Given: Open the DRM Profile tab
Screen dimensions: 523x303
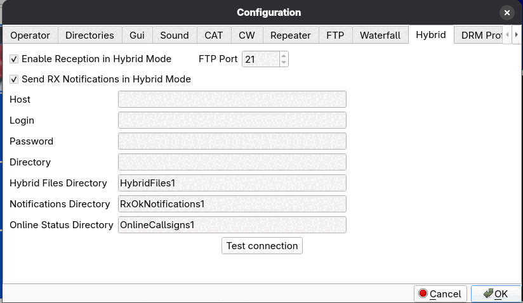Looking at the screenshot, I should (x=479, y=35).
